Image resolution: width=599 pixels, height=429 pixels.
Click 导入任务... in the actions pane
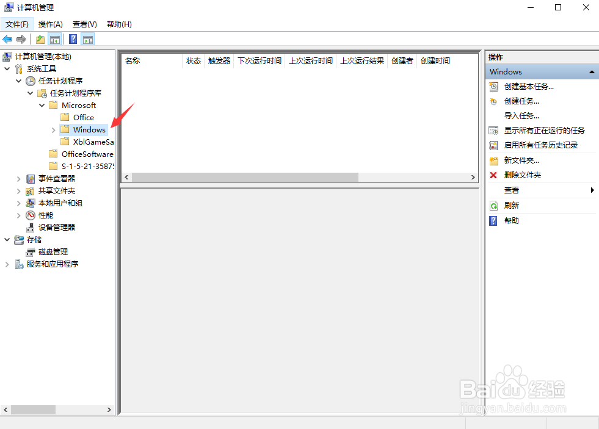(521, 116)
